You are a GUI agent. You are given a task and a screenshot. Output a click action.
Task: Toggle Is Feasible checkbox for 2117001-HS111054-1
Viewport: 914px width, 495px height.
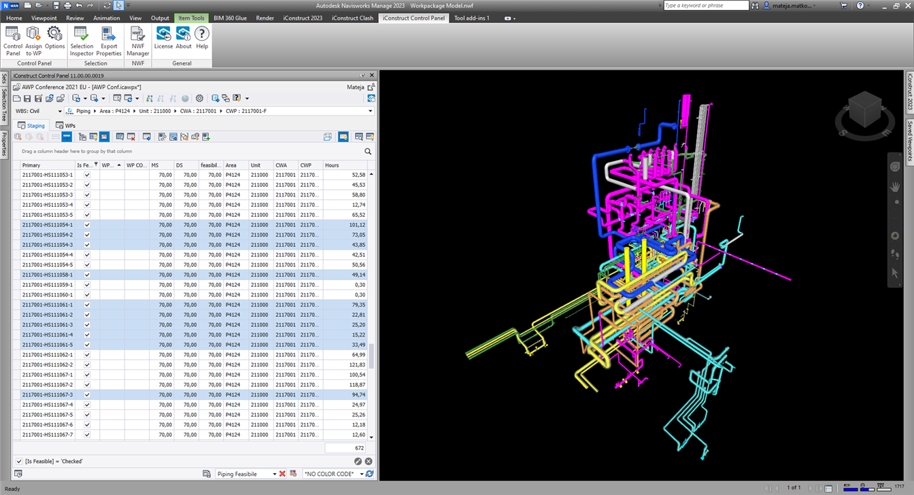[x=87, y=224]
